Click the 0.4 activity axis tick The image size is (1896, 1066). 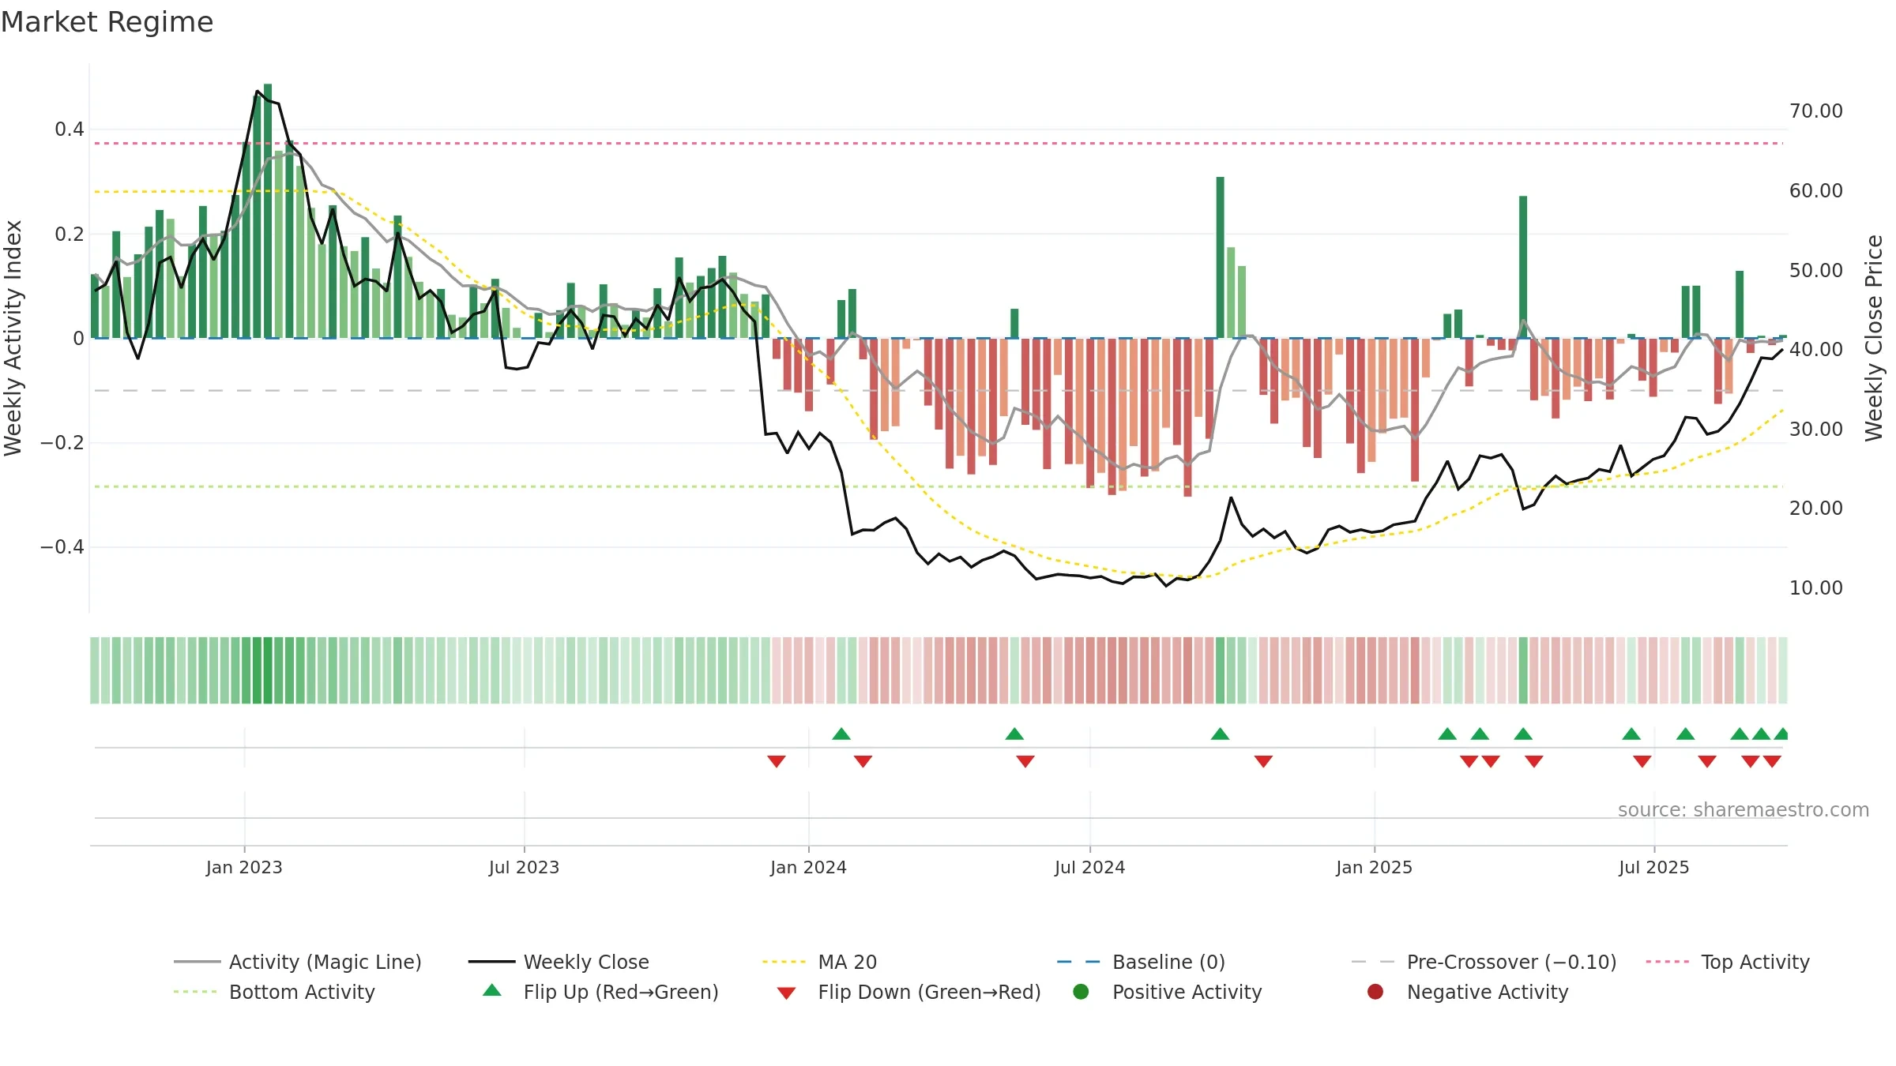69,129
